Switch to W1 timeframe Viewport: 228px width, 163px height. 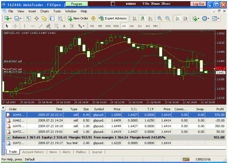click(148, 26)
